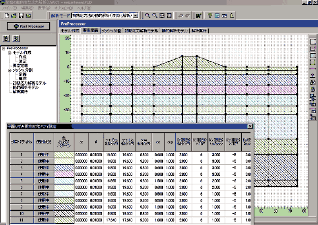This screenshot has width=318, height=225.
Task: Click the left icon below Post Processor
Action: (7, 39)
